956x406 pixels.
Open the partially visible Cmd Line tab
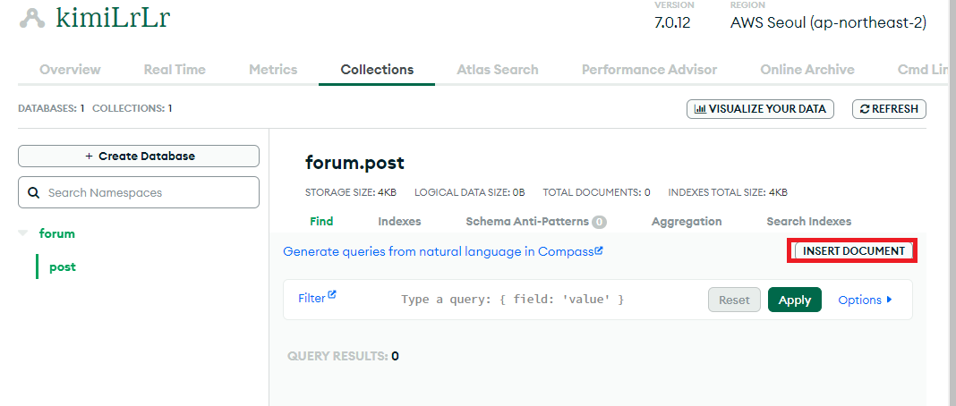click(x=923, y=70)
